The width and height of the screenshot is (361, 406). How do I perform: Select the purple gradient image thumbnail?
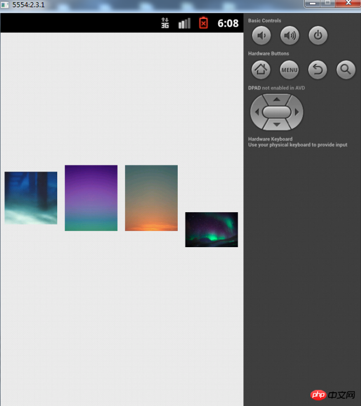[91, 198]
